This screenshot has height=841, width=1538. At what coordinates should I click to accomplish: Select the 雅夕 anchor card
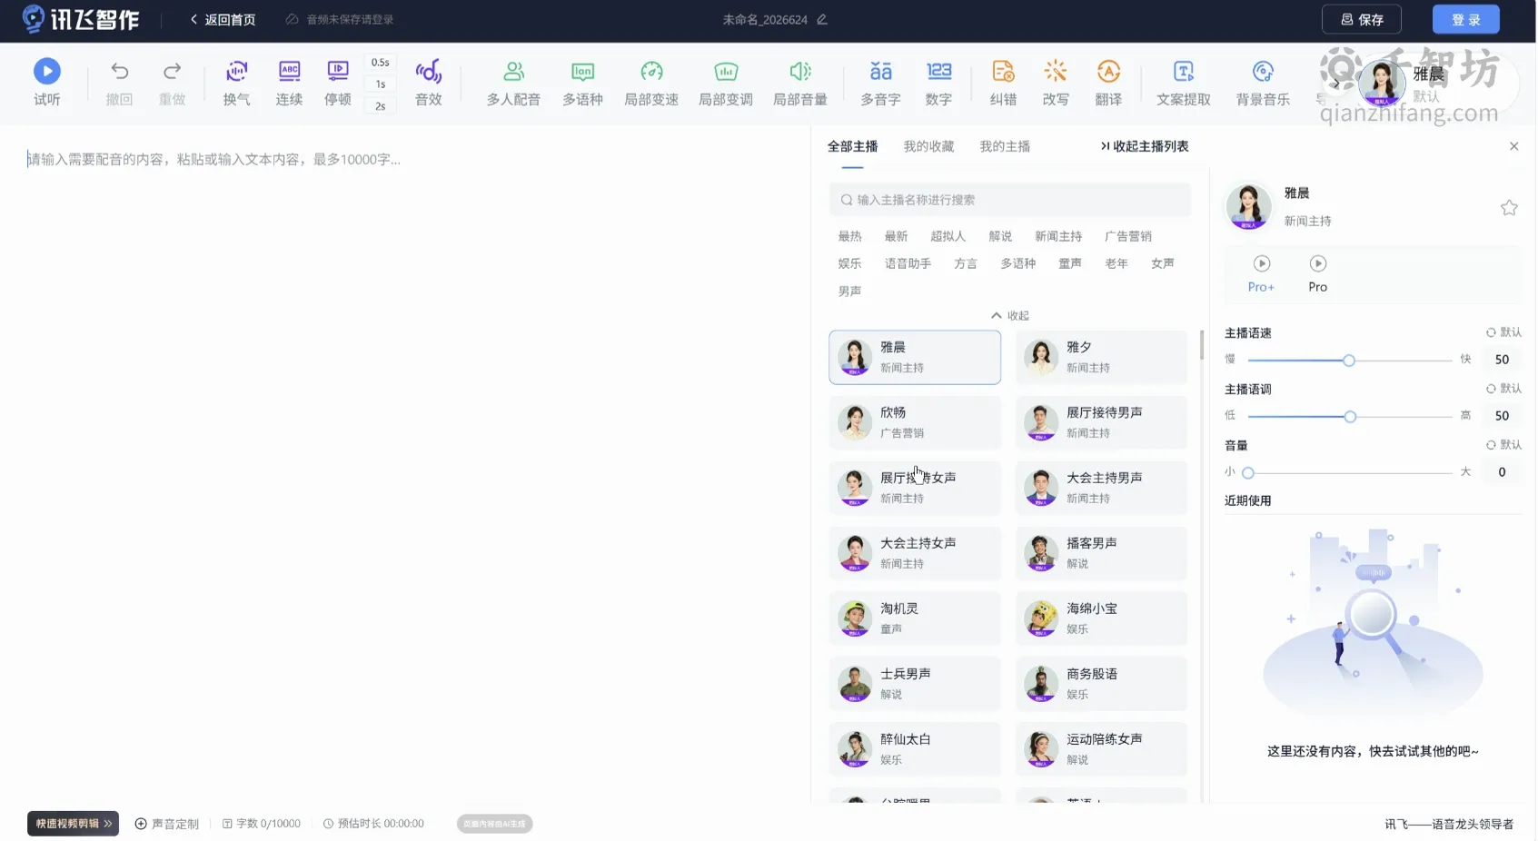1101,357
